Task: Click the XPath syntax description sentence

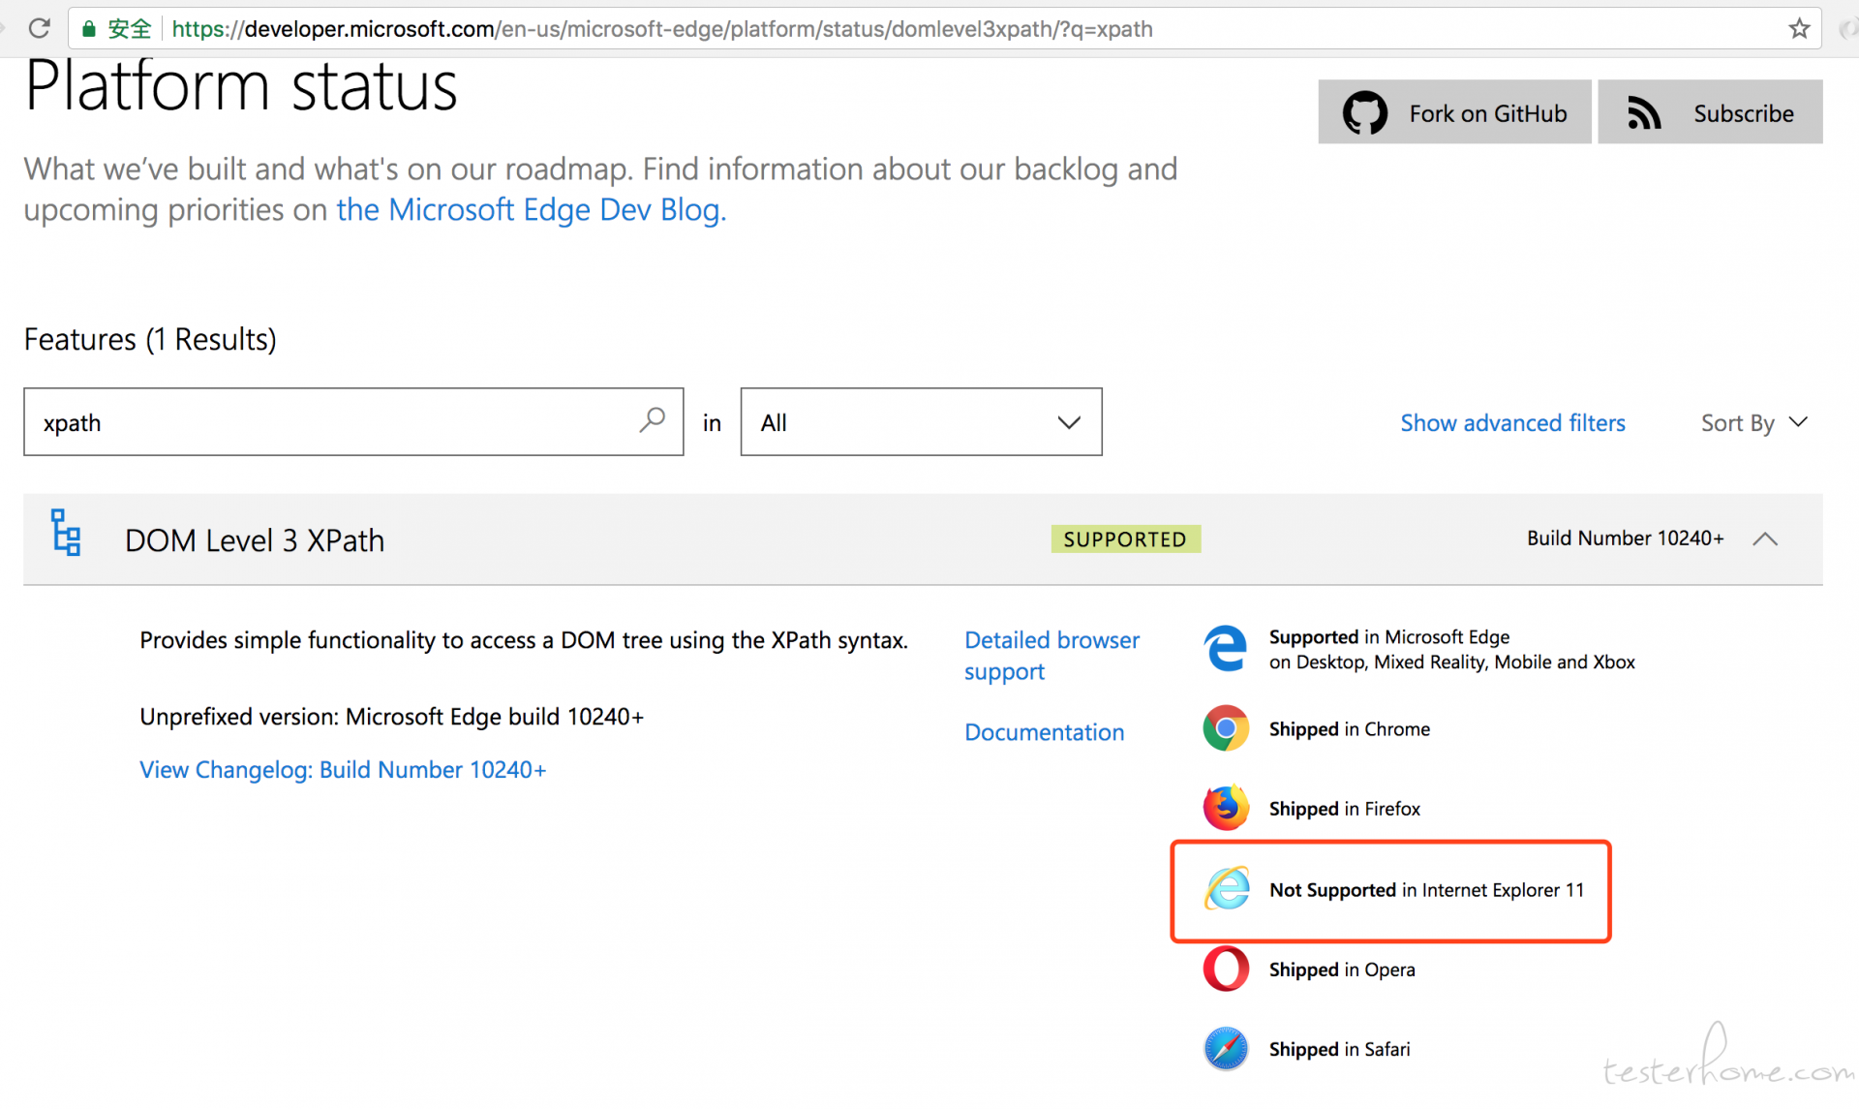Action: pyautogui.click(x=524, y=640)
